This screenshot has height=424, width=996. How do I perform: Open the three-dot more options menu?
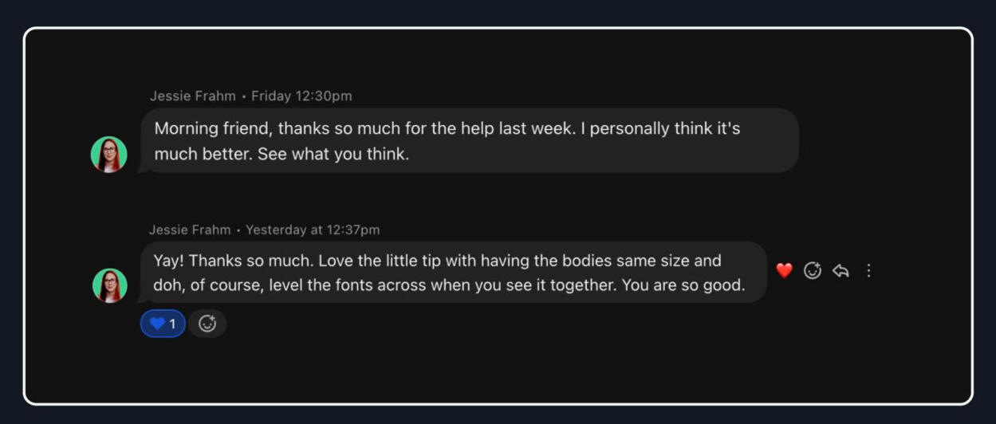868,271
